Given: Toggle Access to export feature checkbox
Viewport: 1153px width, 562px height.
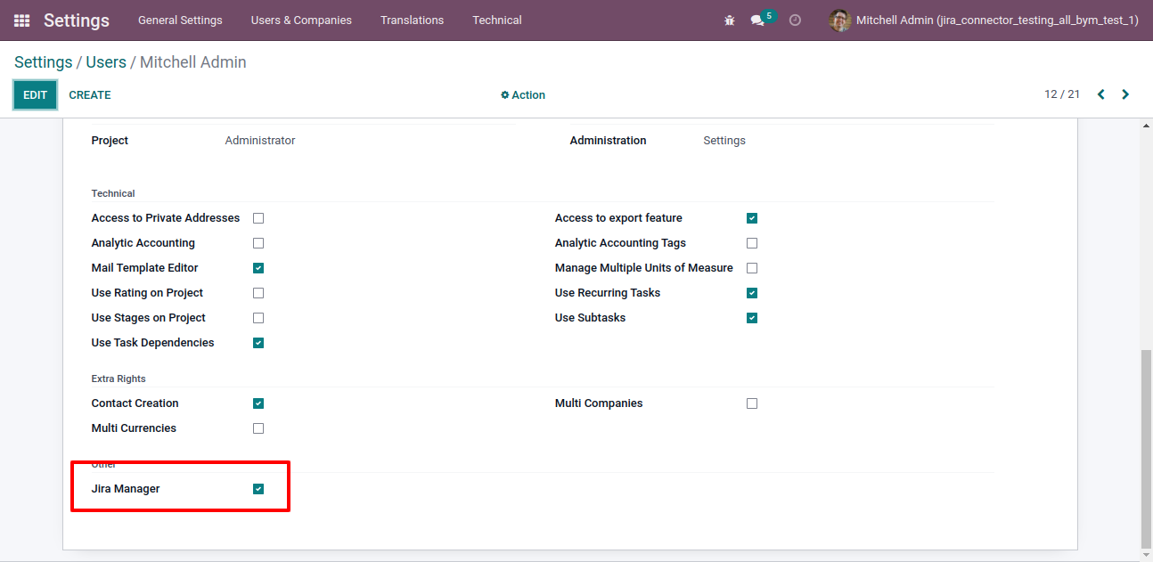Looking at the screenshot, I should point(752,218).
